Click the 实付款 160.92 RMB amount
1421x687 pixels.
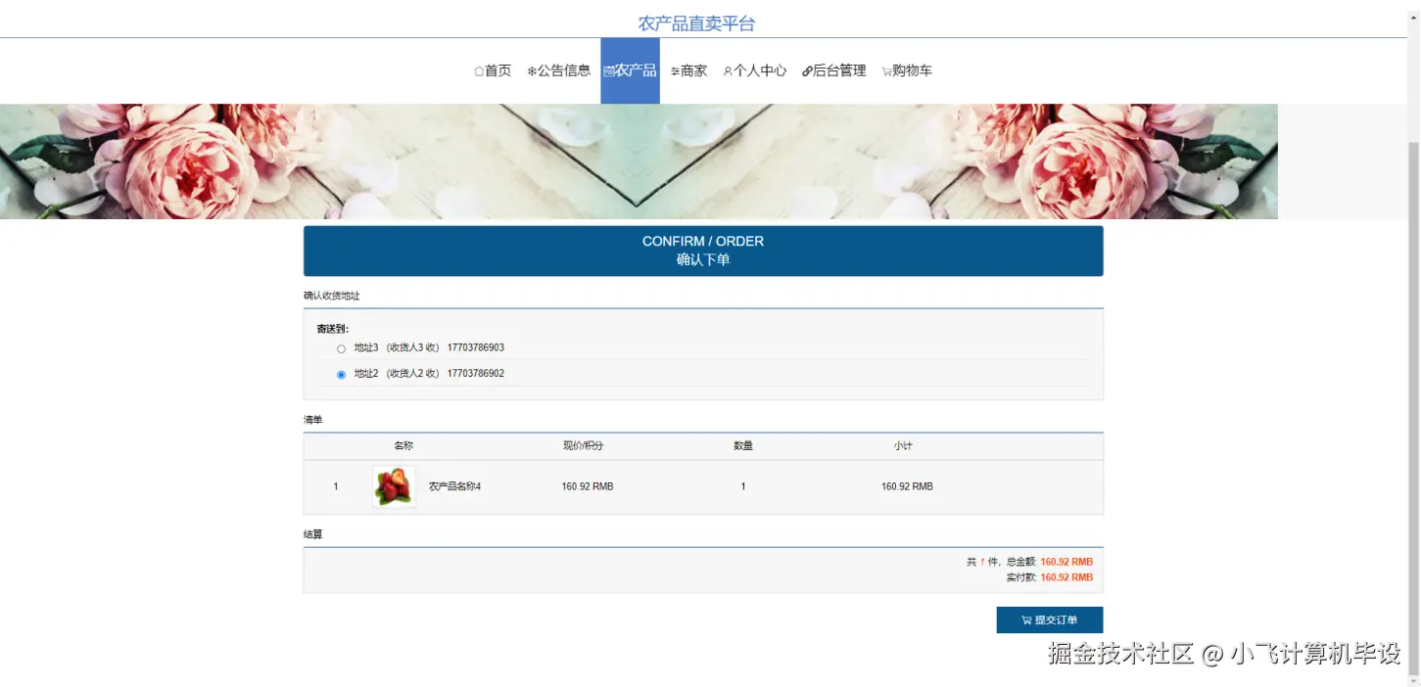pyautogui.click(x=1066, y=577)
